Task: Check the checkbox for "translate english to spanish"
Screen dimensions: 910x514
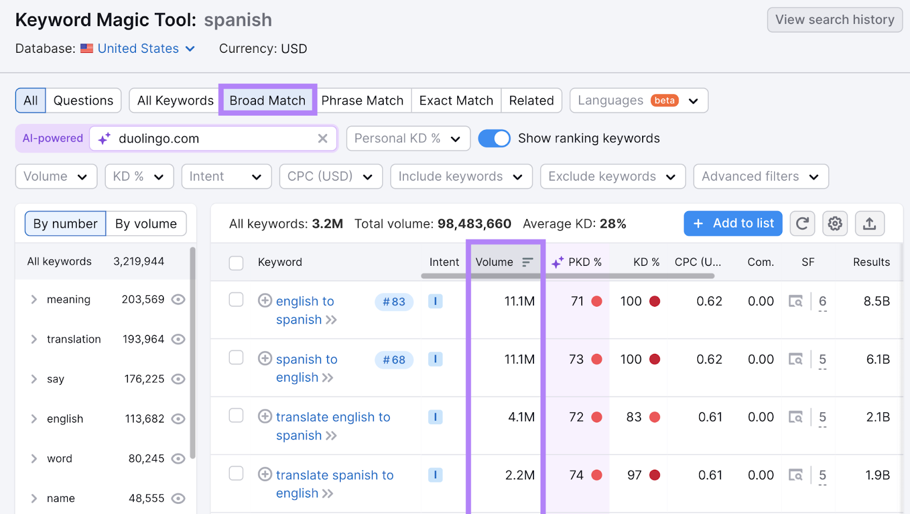Action: pos(236,415)
